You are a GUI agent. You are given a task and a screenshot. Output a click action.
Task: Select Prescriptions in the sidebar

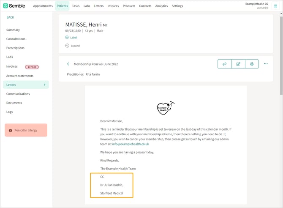pos(15,48)
